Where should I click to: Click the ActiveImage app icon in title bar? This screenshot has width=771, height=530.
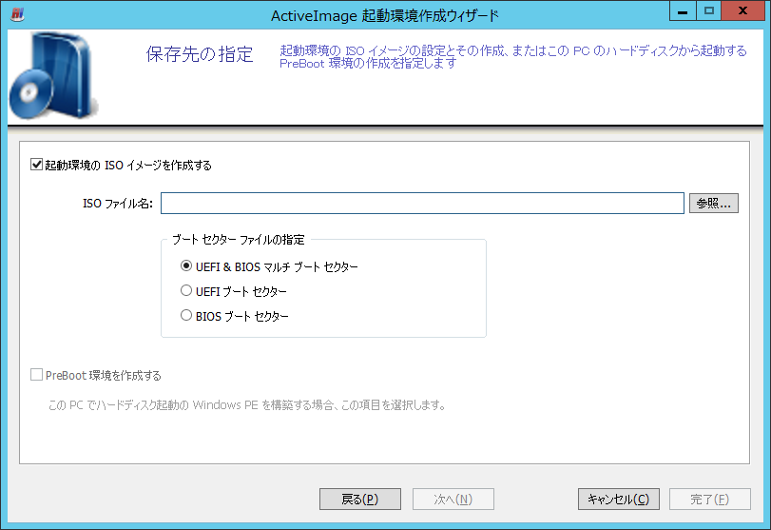click(18, 14)
